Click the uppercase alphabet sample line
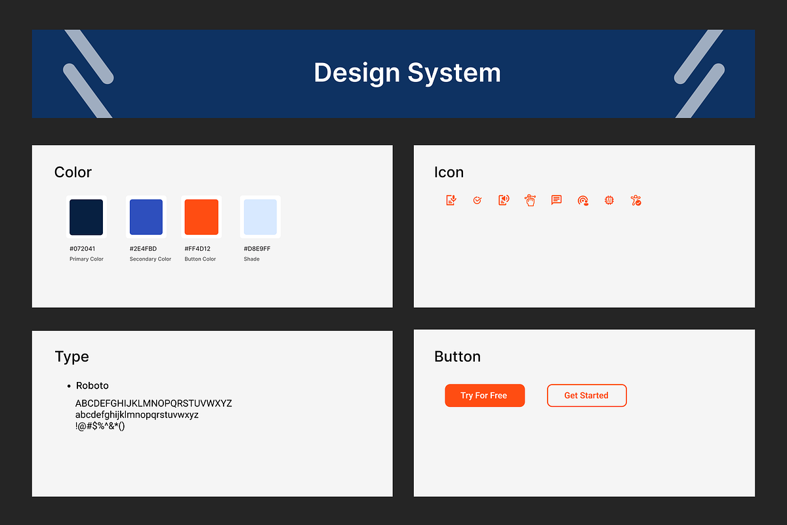The width and height of the screenshot is (787, 525). pos(153,403)
